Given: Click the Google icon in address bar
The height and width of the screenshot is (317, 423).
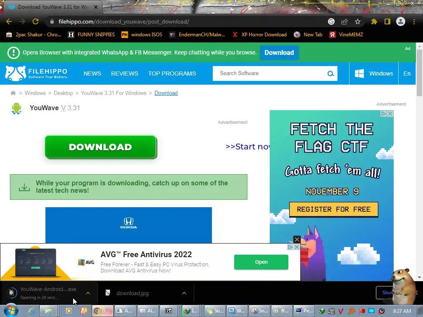Looking at the screenshot, I should click(x=331, y=21).
